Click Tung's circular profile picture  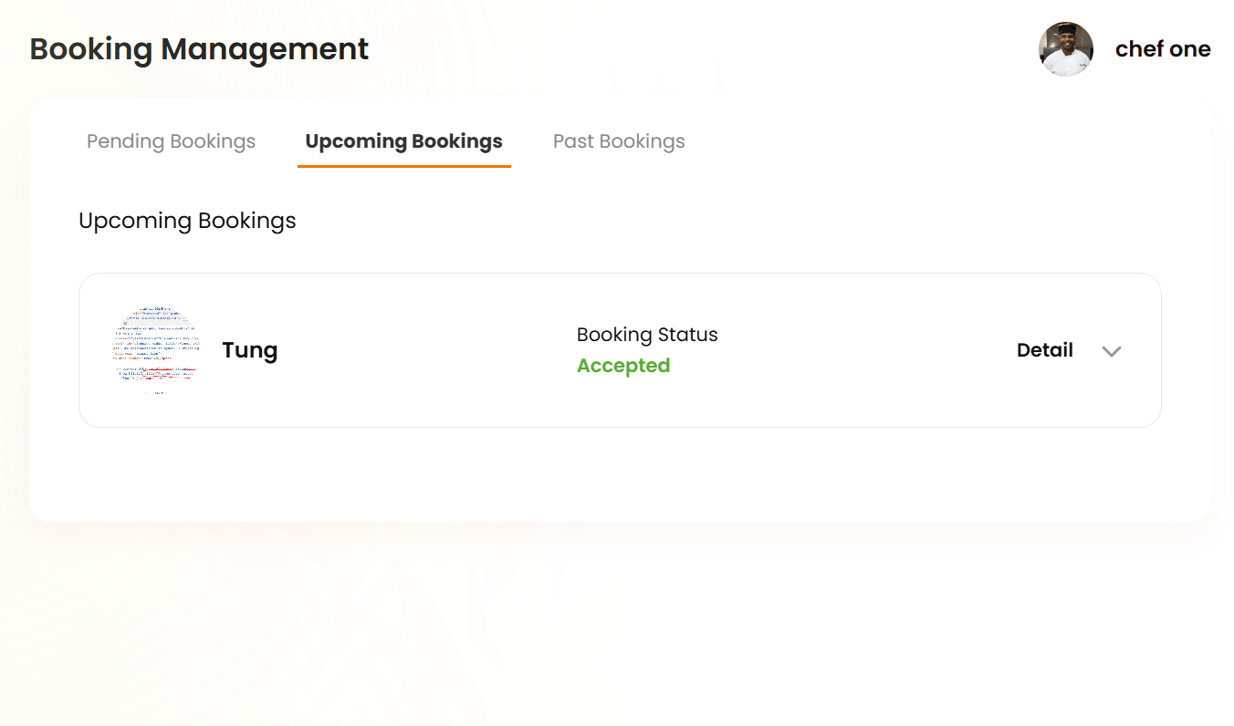pos(156,350)
